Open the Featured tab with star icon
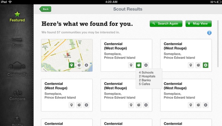The width and height of the screenshot is (222, 126). [x=17, y=17]
